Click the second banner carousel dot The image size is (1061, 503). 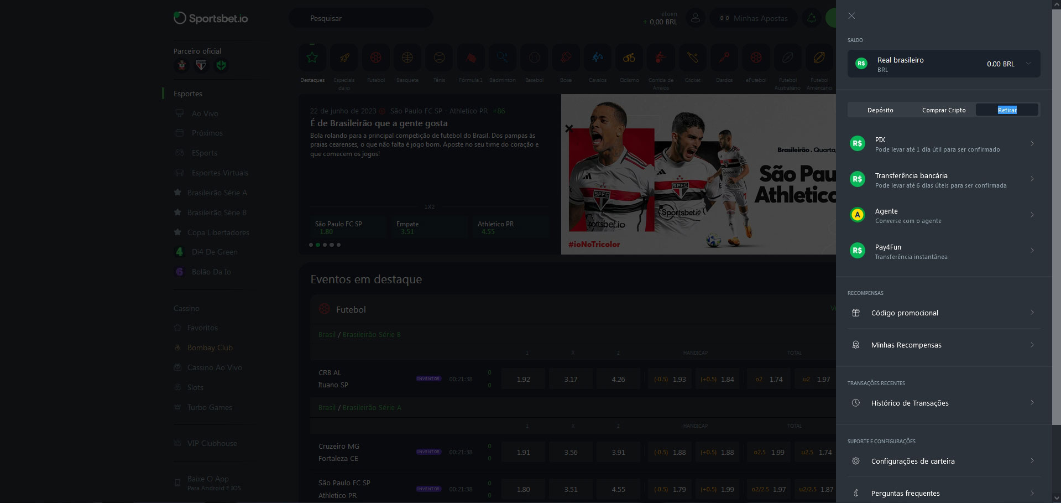(318, 245)
